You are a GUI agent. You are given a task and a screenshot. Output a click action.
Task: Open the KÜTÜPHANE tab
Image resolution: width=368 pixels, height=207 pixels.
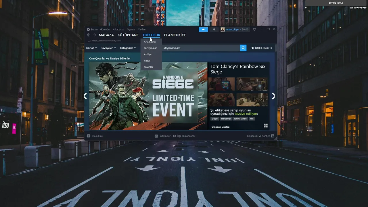pyautogui.click(x=128, y=35)
